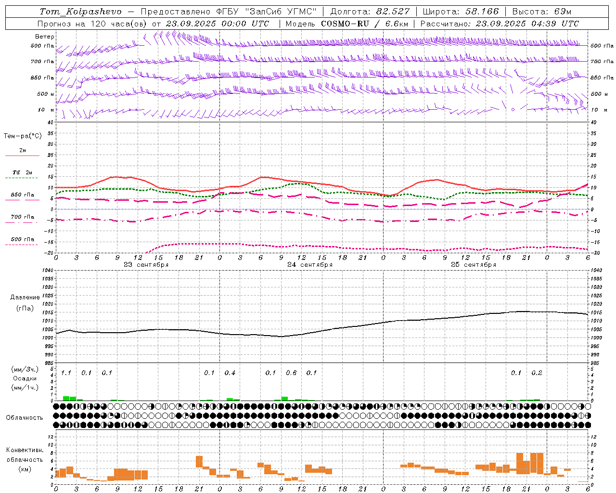Click the '(км)' convective height unit label
The width and height of the screenshot is (616, 493).
tap(25, 469)
